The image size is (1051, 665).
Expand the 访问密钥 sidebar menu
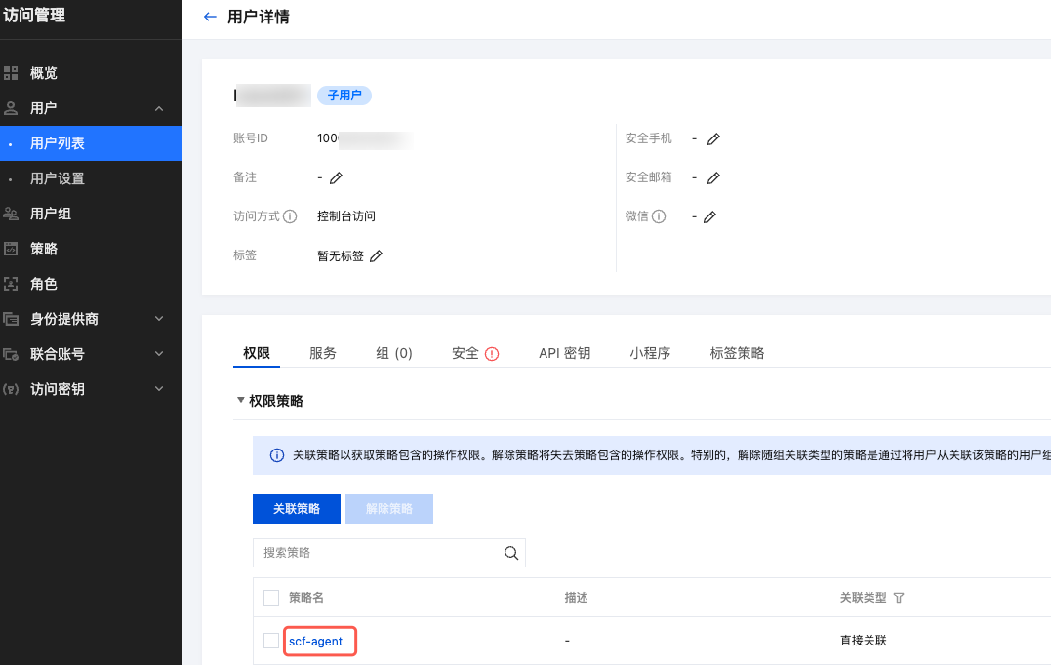[x=159, y=389]
